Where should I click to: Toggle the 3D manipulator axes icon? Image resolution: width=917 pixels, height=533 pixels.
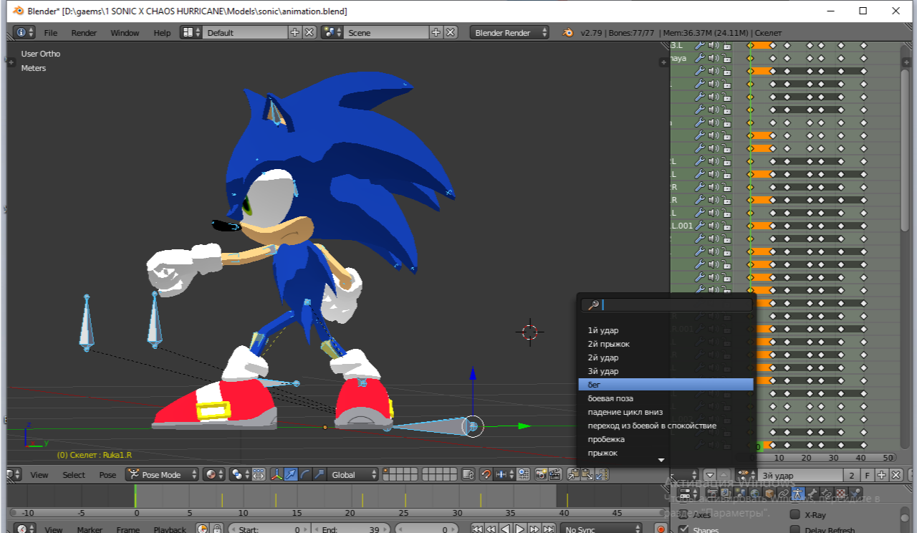277,474
